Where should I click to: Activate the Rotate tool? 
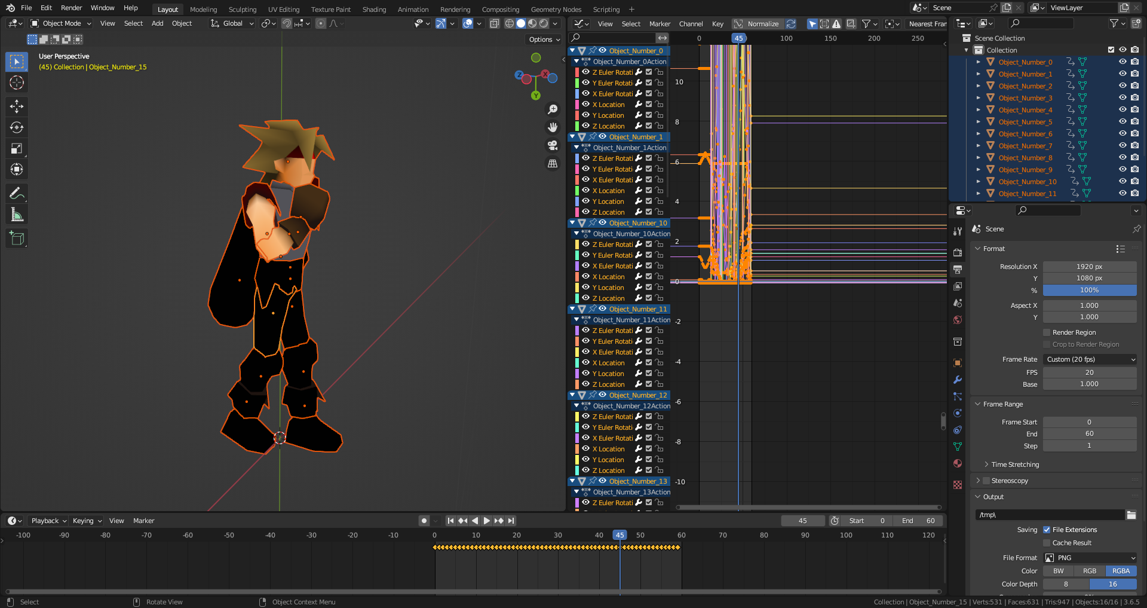click(x=17, y=127)
